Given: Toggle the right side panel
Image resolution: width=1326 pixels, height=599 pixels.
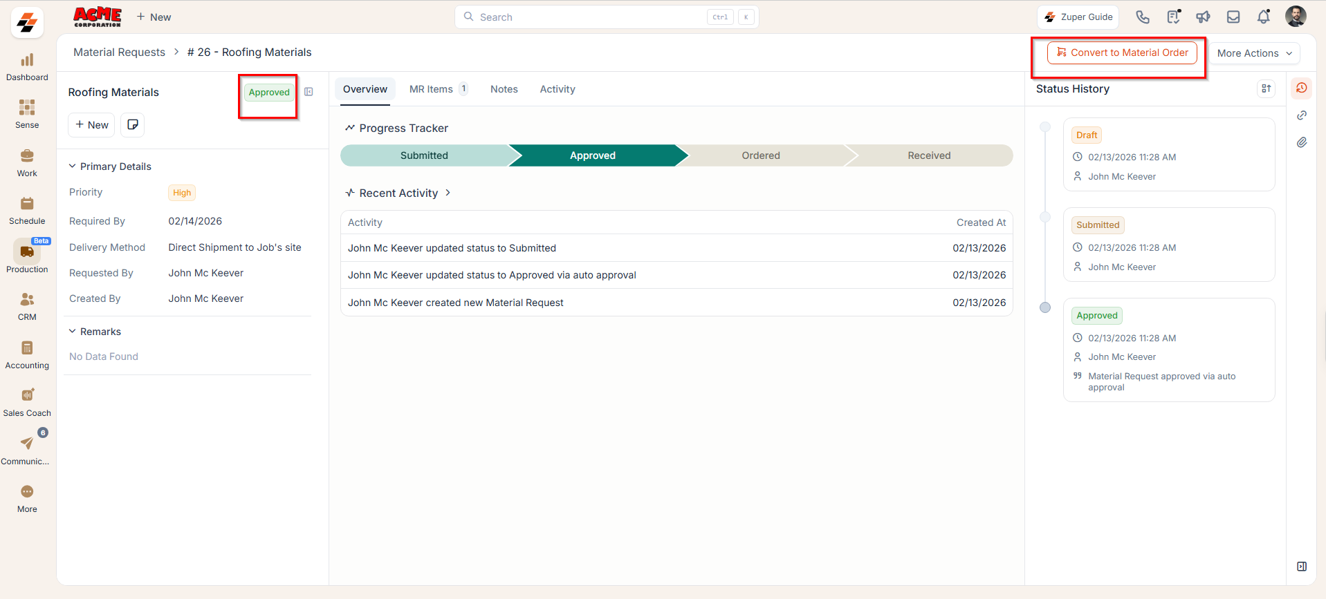Looking at the screenshot, I should 1302,567.
